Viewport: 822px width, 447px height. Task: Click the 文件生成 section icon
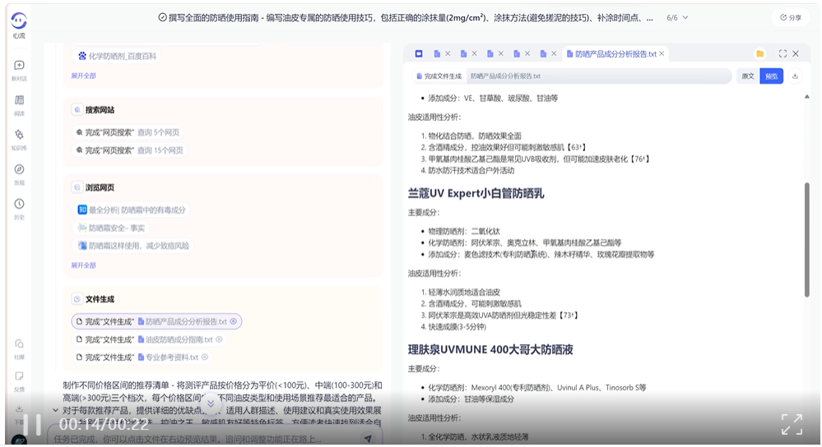tap(77, 299)
